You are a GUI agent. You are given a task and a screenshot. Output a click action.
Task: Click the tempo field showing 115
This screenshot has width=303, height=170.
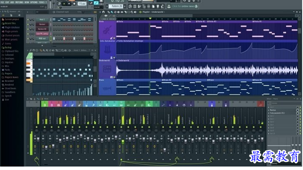82,3
